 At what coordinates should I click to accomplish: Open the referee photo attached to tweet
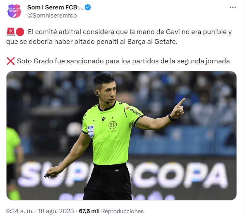122,136
